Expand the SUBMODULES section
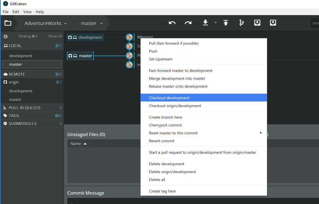This screenshot has height=204, width=319. click(x=32, y=124)
